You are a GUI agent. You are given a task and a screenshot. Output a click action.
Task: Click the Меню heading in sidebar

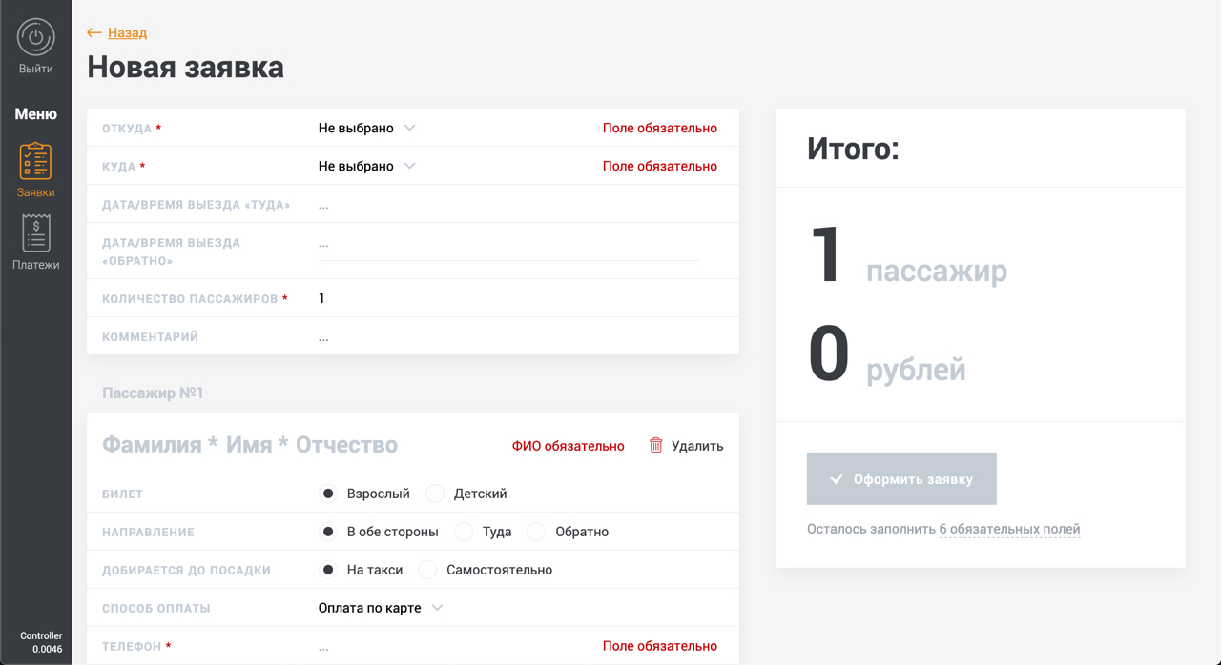coord(35,113)
